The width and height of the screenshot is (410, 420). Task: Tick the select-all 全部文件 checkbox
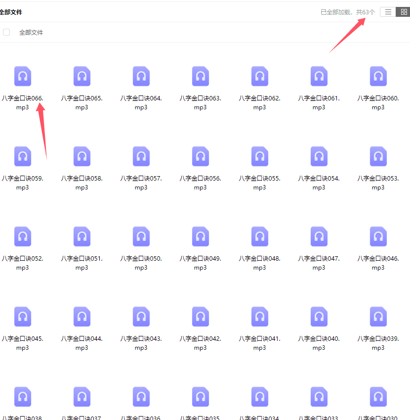(x=6, y=32)
